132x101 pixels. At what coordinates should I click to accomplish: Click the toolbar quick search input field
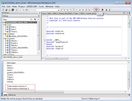tap(47, 10)
